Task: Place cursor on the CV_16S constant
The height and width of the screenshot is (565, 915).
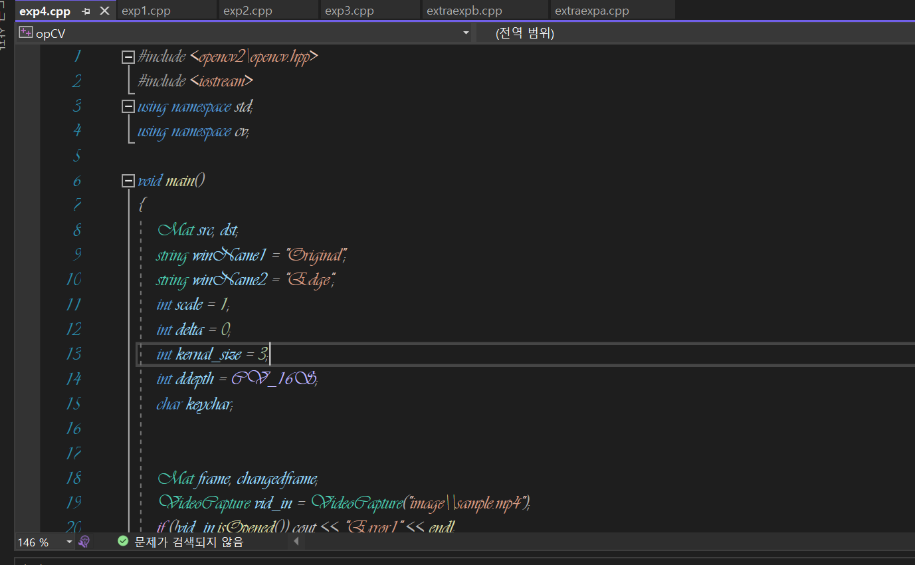Action: [x=273, y=379]
